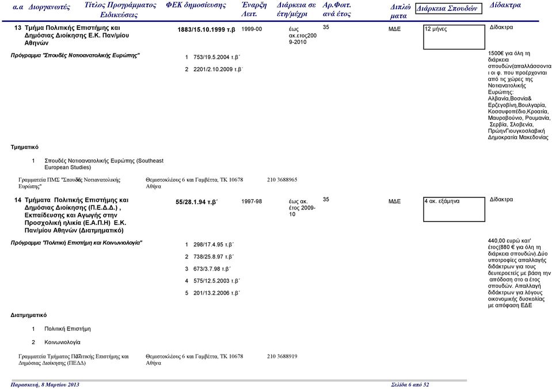The image size is (552, 389).
Task: Click page indicator 'Σελίδα 6 από 52'
Action: click(x=410, y=384)
